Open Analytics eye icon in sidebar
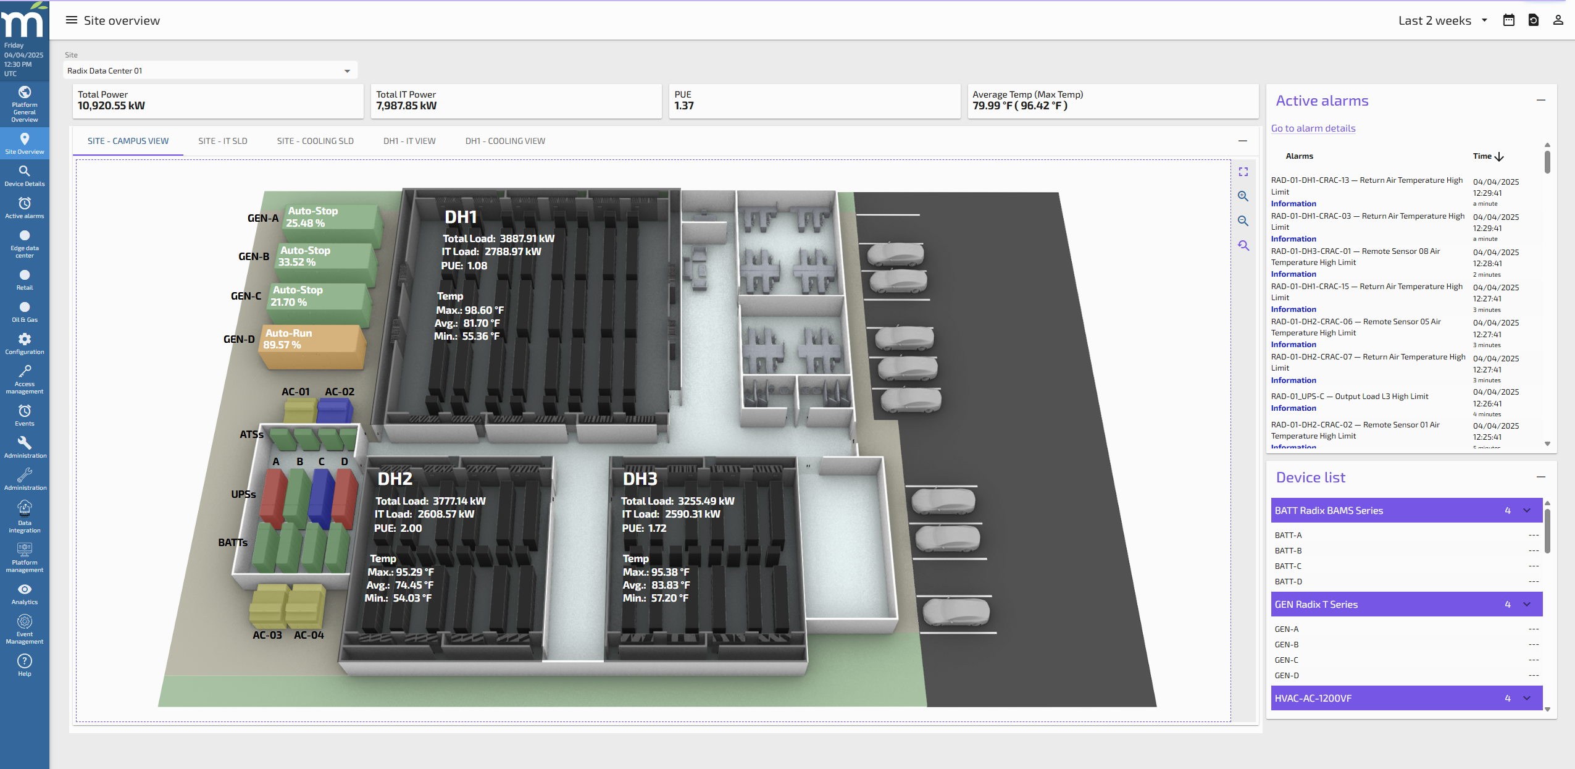 click(x=25, y=594)
